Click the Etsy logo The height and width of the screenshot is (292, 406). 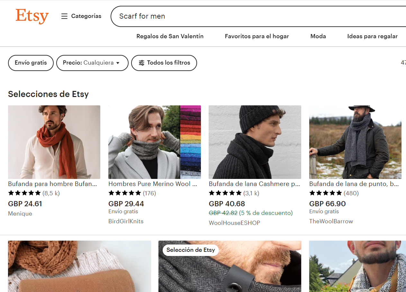32,16
